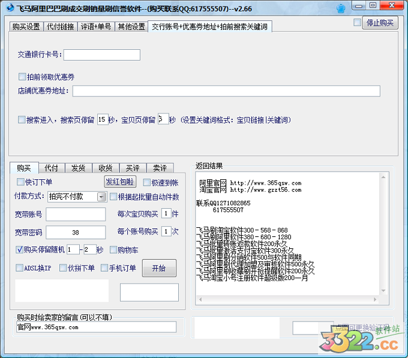Open the 发货 lower tab
Screen dimensions: 408x358
79,169
